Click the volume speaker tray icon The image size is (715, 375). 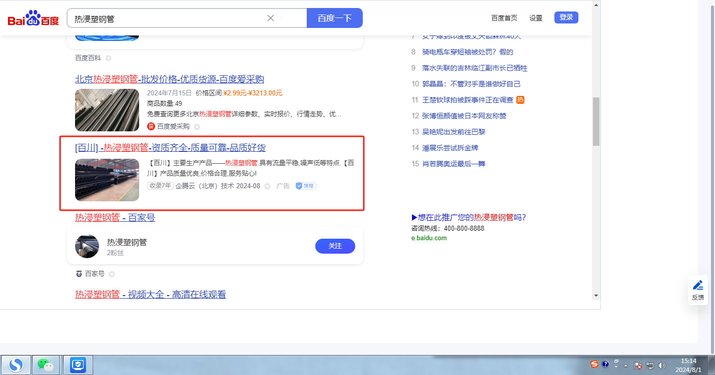[x=662, y=366]
